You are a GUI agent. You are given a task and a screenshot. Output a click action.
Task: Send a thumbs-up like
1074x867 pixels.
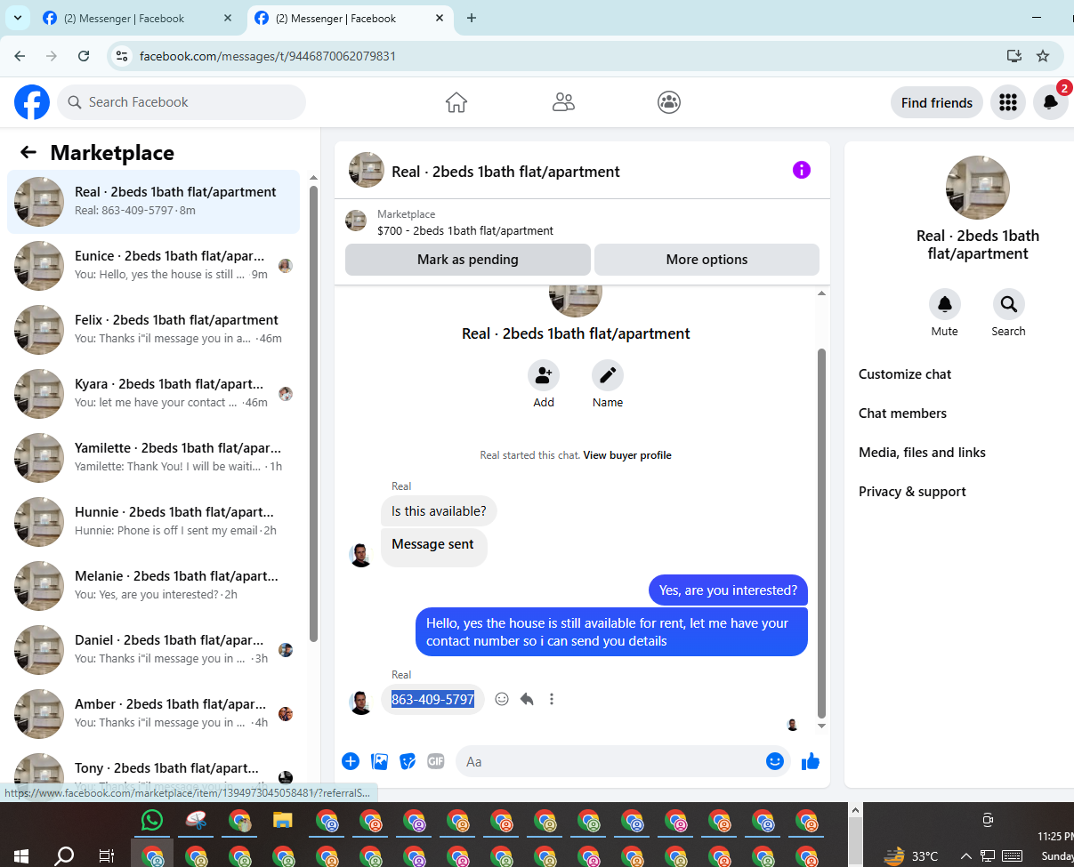(x=811, y=761)
